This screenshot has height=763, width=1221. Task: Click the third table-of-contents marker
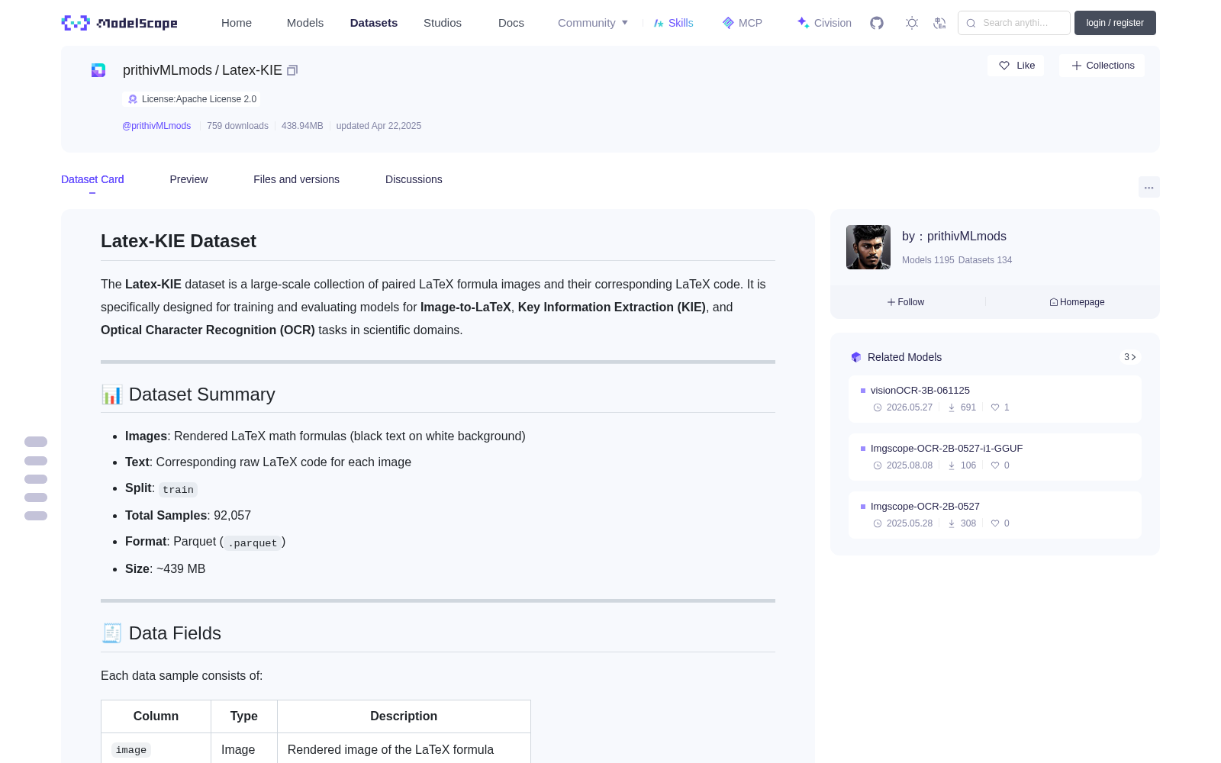pyautogui.click(x=36, y=479)
